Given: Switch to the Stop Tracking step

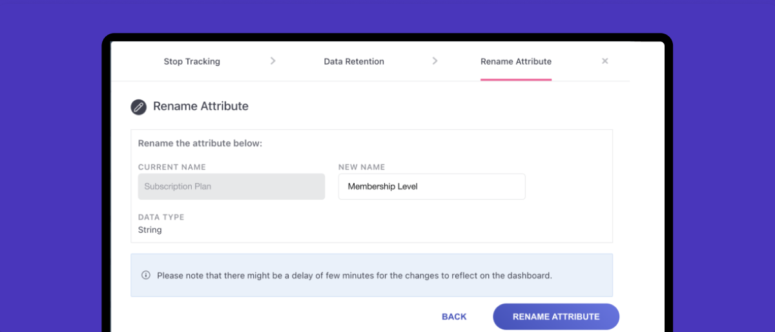Looking at the screenshot, I should 192,61.
